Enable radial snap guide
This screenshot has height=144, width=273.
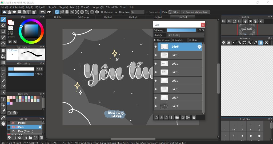[77, 12]
